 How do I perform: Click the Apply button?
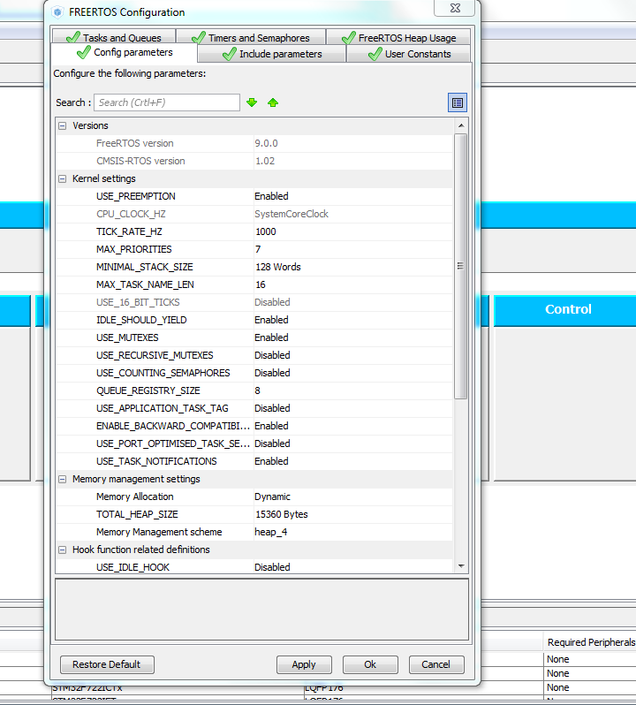pyautogui.click(x=304, y=664)
